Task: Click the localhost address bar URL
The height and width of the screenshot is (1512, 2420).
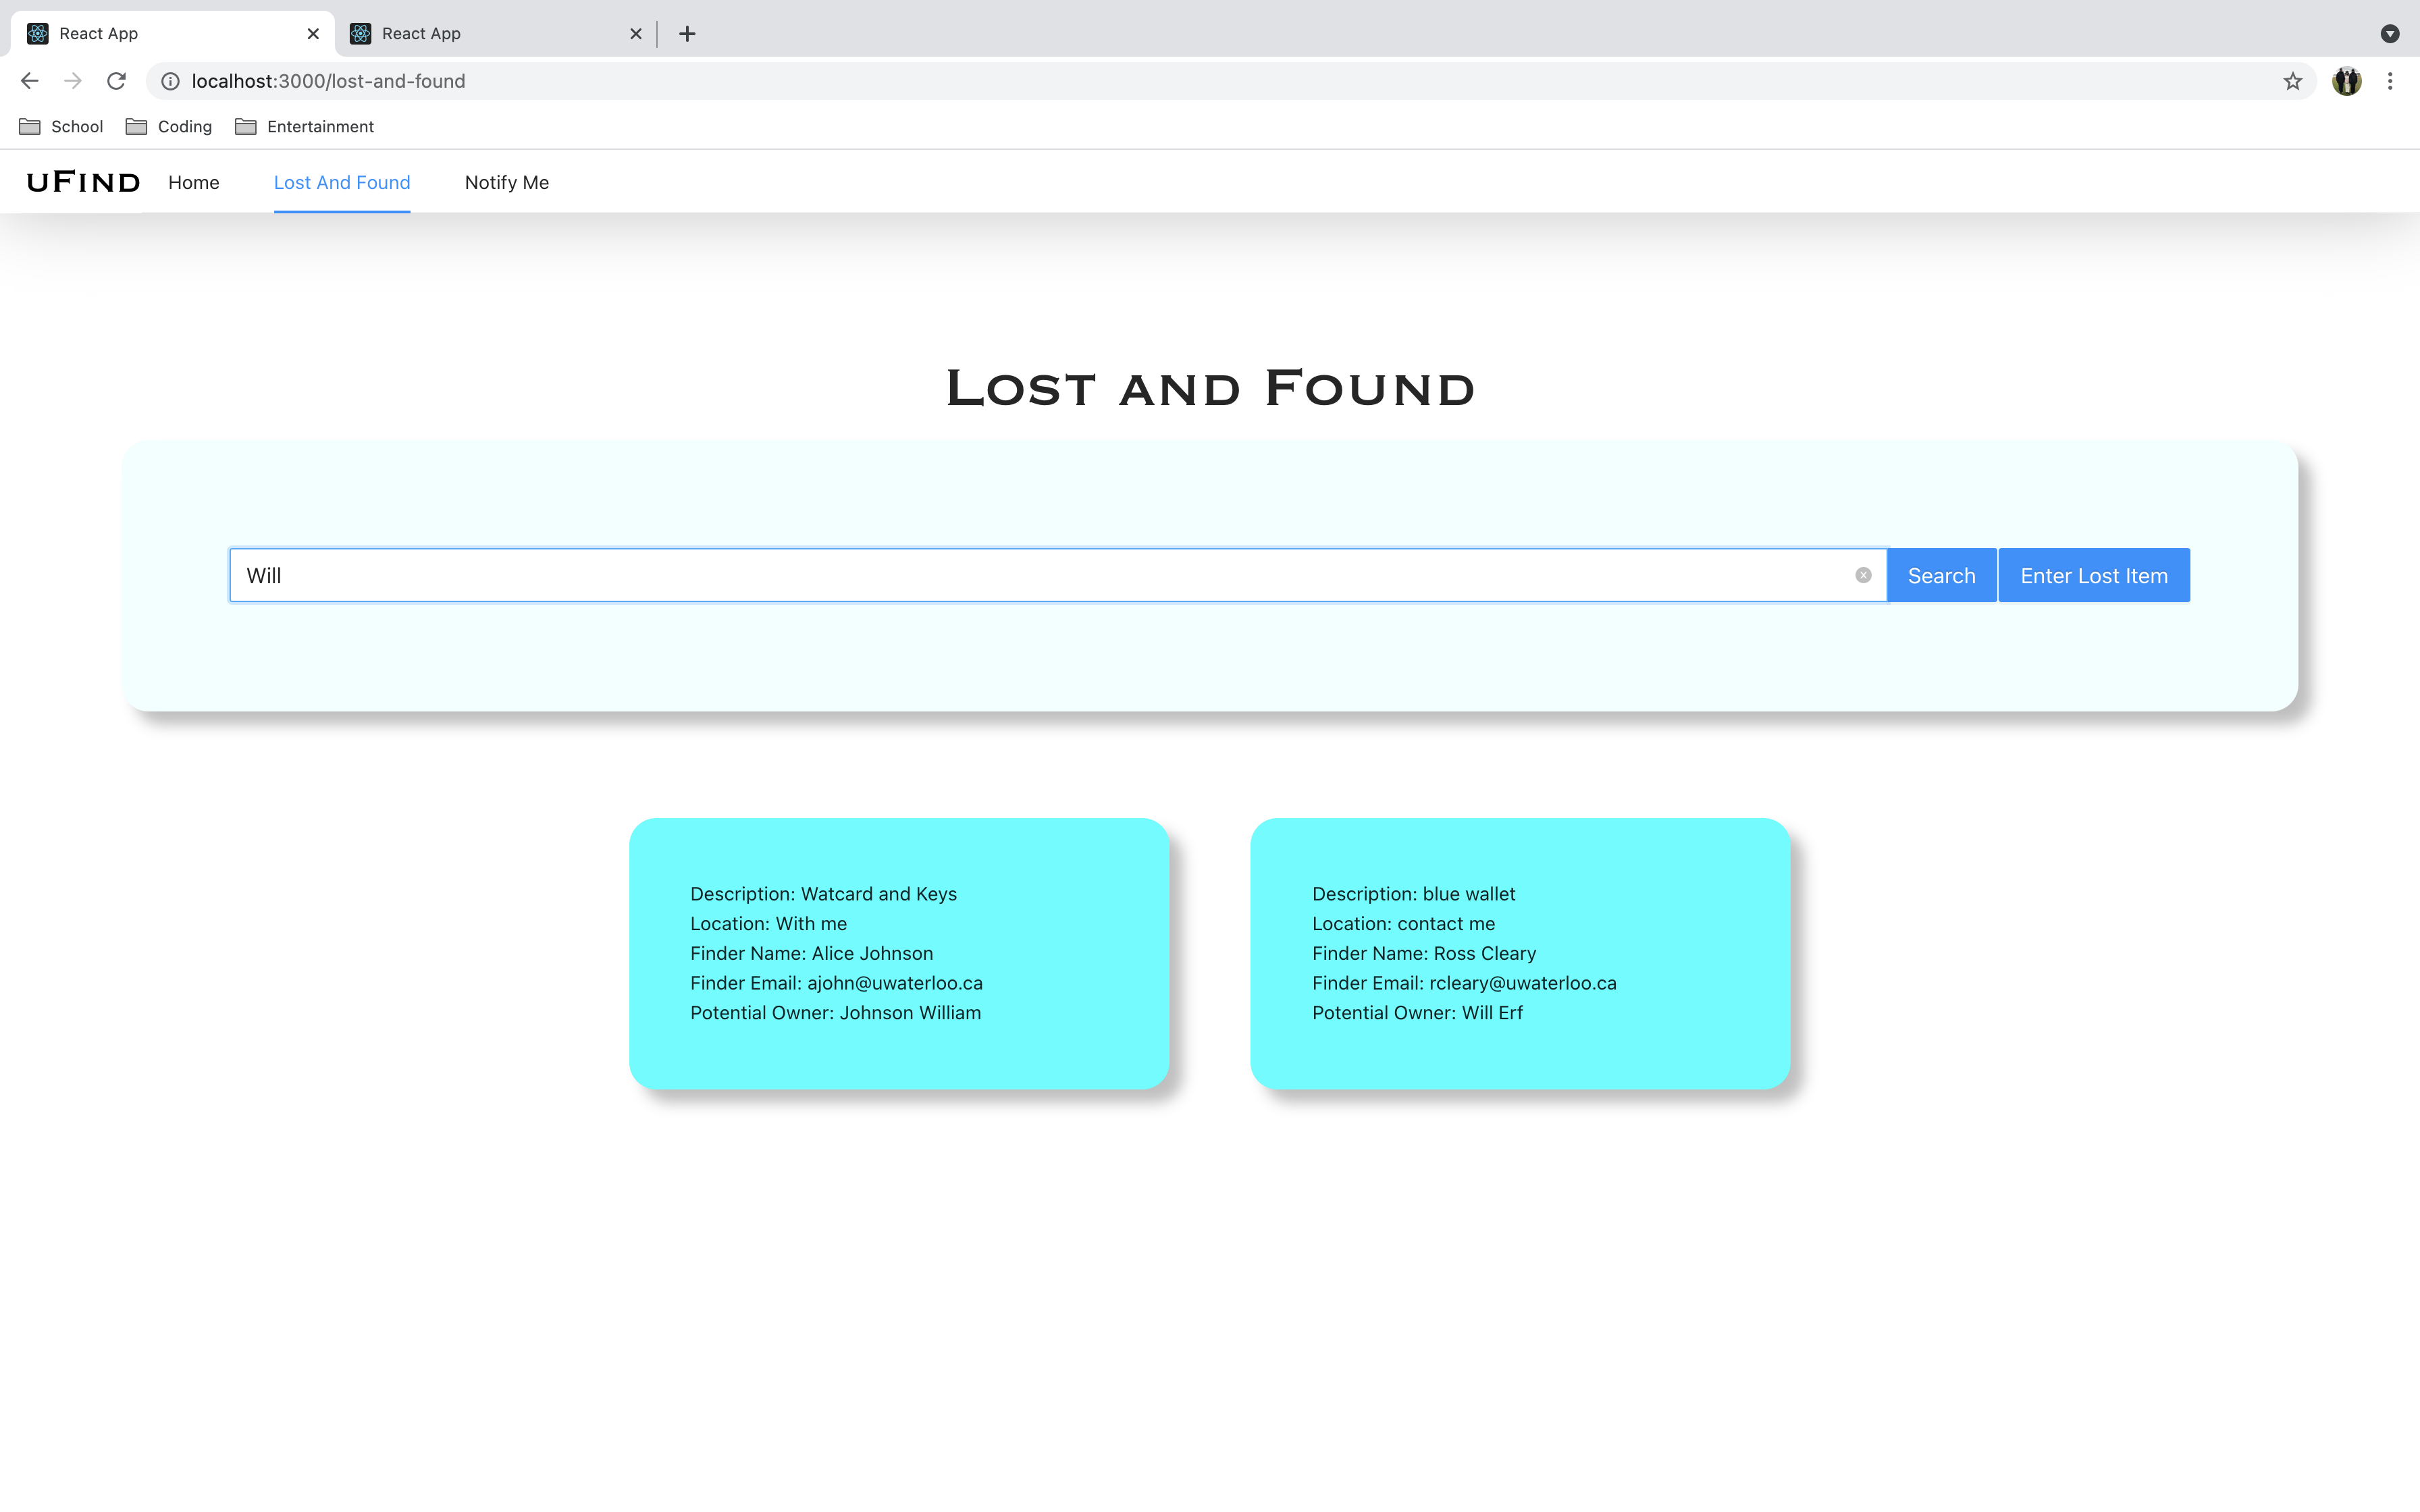Action: coord(328,81)
